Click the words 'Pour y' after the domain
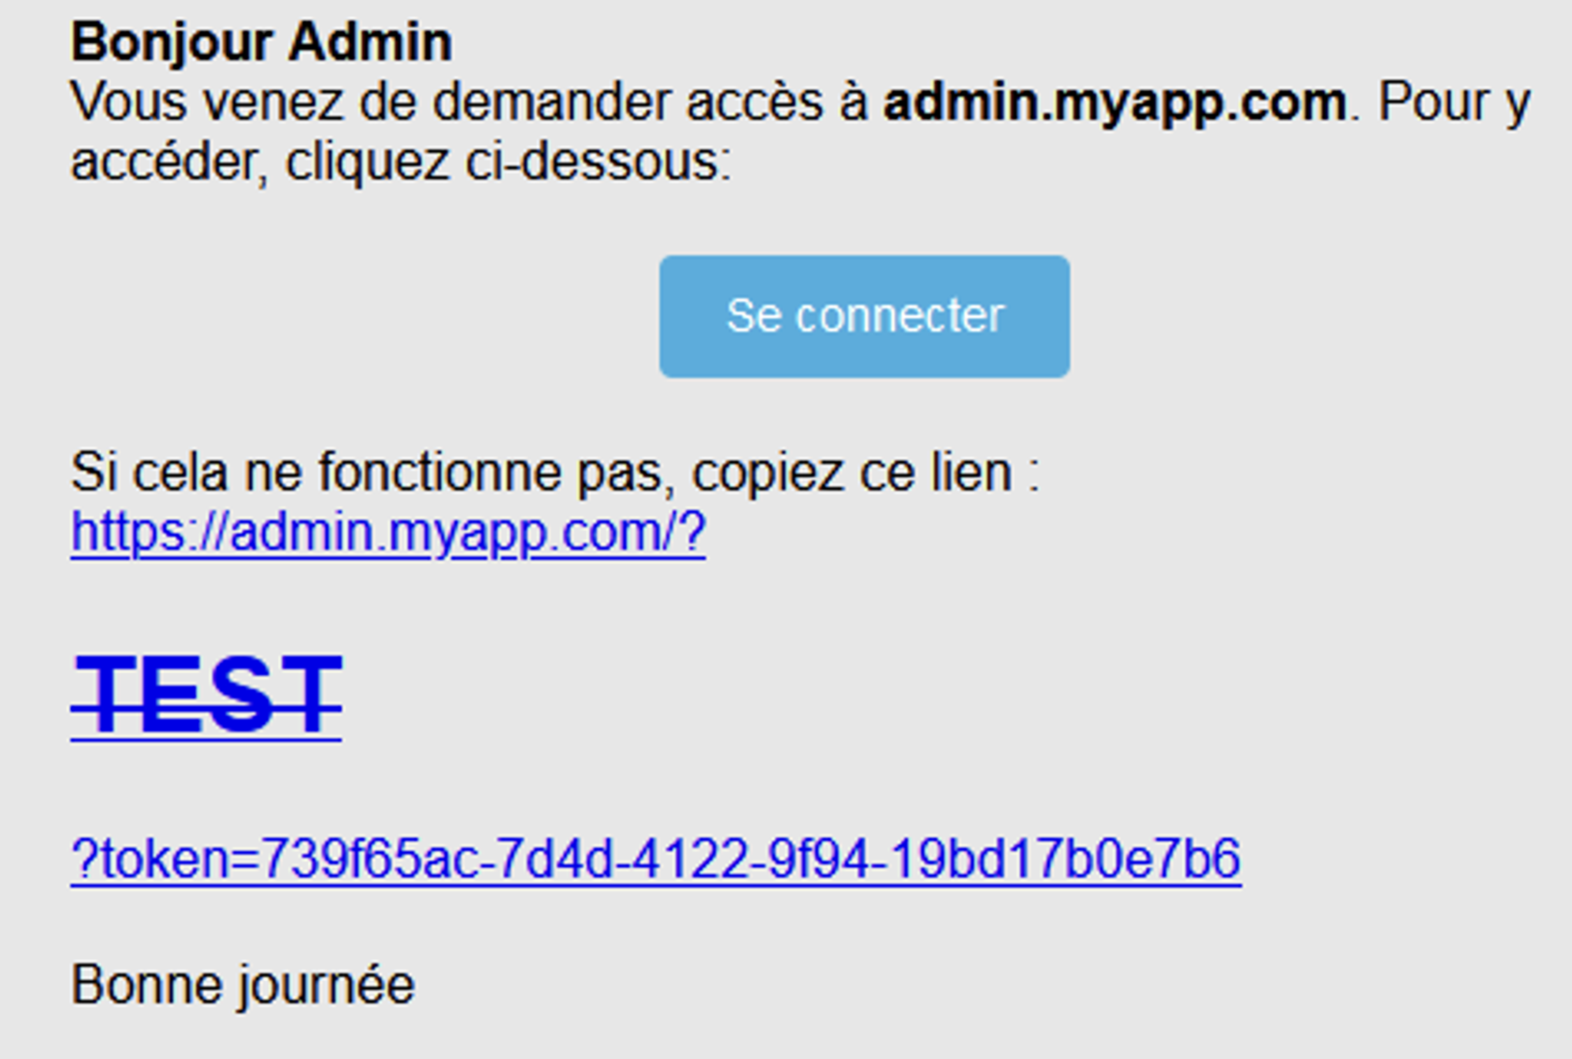 1454,103
